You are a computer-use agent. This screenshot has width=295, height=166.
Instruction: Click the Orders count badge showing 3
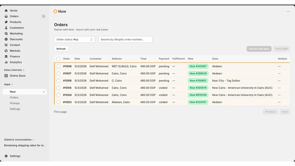43,16
